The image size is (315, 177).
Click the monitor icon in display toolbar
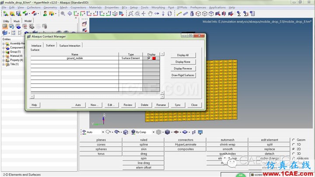point(200,132)
